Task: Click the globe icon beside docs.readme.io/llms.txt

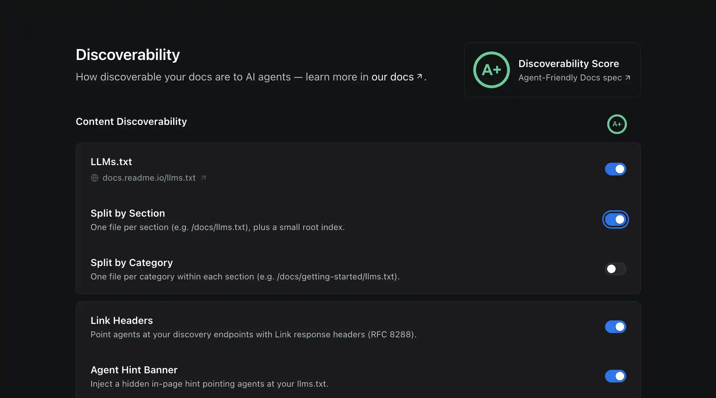Action: 95,178
